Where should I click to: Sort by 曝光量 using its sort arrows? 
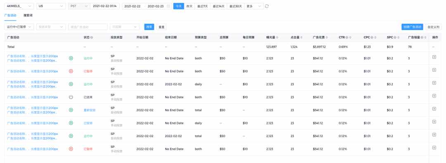click(x=277, y=37)
